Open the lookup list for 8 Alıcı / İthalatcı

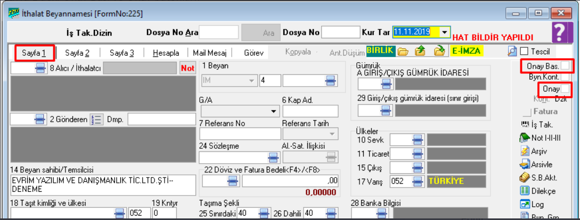(x=40, y=69)
